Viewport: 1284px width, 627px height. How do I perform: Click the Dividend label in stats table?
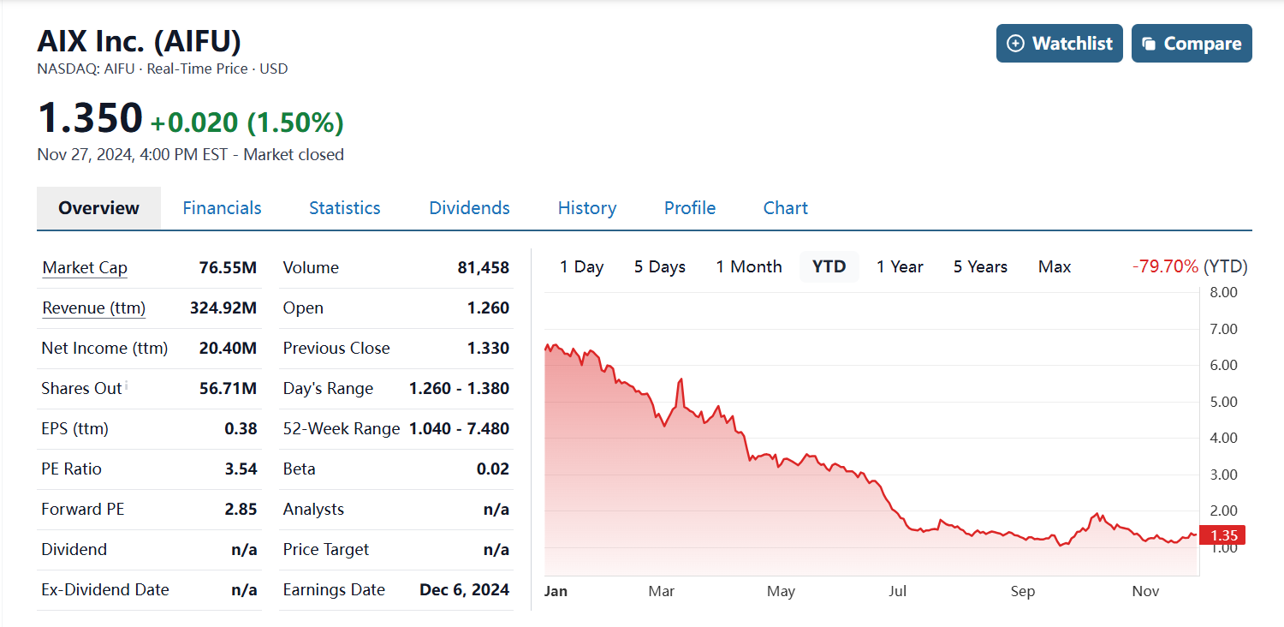point(74,550)
